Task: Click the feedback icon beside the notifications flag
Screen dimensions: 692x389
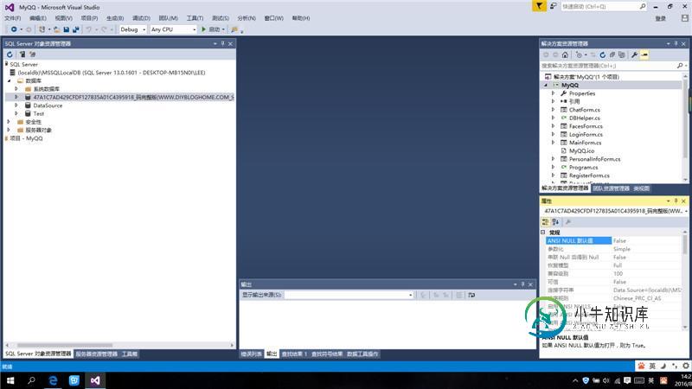Action: [x=553, y=6]
